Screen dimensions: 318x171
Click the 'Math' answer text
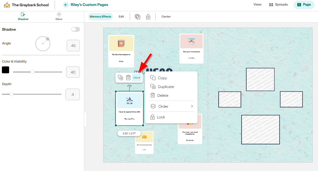click(x=121, y=61)
